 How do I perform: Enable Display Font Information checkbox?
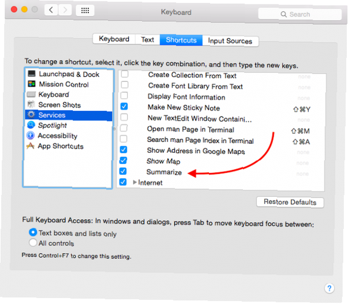[x=124, y=95]
